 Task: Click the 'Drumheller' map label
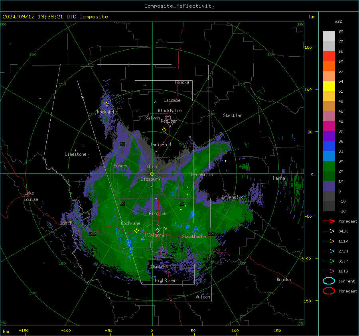click(234, 197)
